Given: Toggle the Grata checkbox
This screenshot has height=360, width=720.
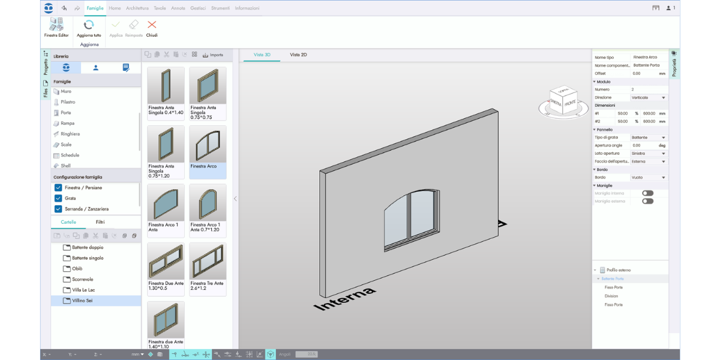Looking at the screenshot, I should tap(58, 198).
